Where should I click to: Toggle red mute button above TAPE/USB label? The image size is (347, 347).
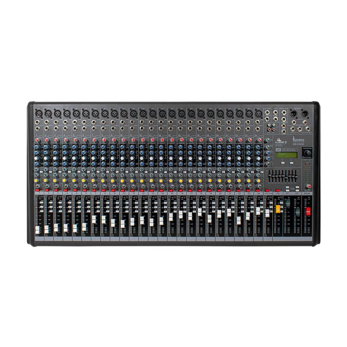tap(267, 190)
